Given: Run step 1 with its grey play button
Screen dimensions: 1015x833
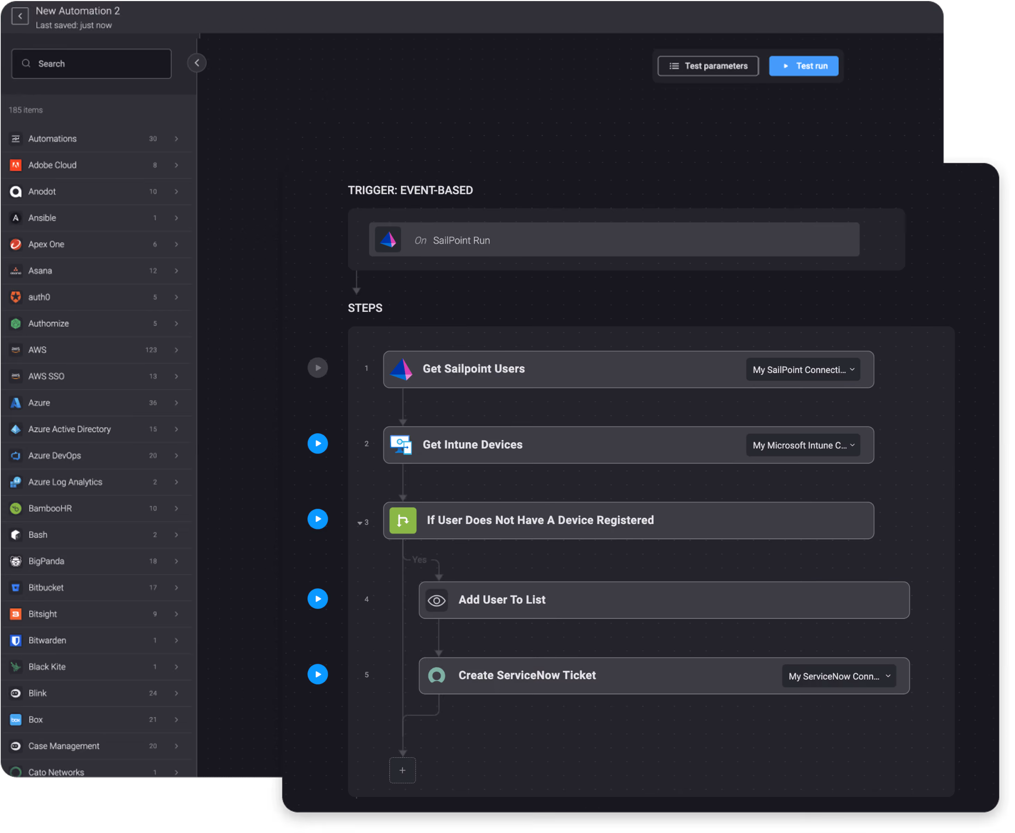Looking at the screenshot, I should [x=318, y=368].
